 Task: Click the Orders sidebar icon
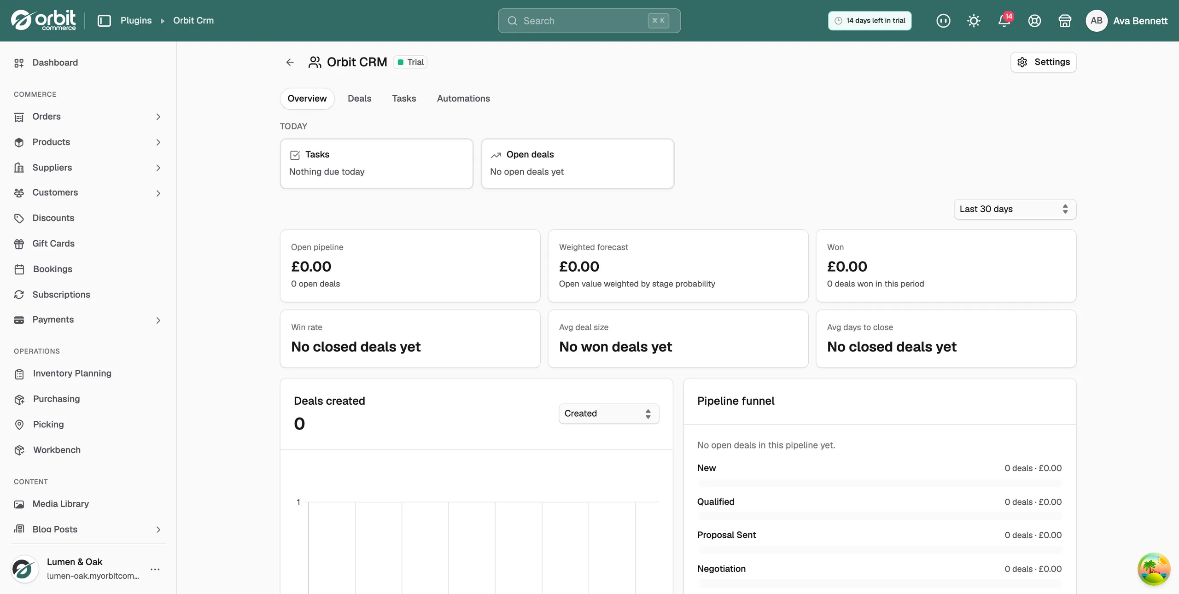(x=19, y=117)
